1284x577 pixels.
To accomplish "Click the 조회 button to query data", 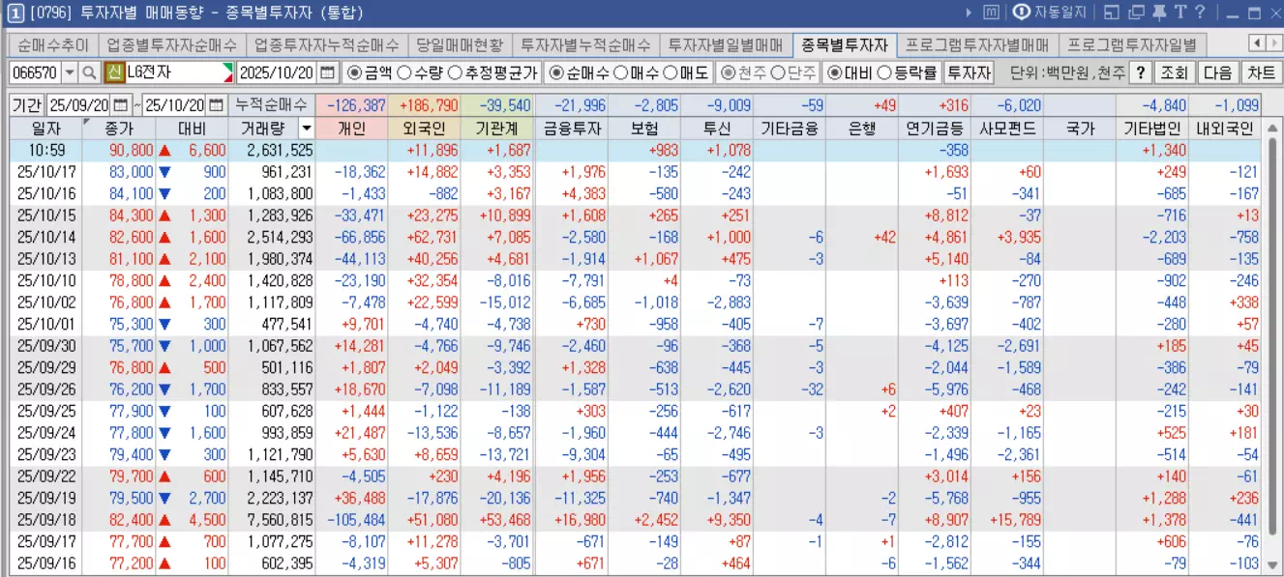I will point(1173,72).
